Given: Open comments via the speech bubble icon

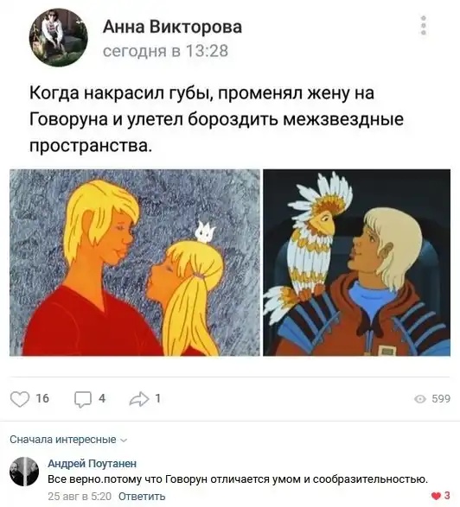Looking at the screenshot, I should coord(83,399).
